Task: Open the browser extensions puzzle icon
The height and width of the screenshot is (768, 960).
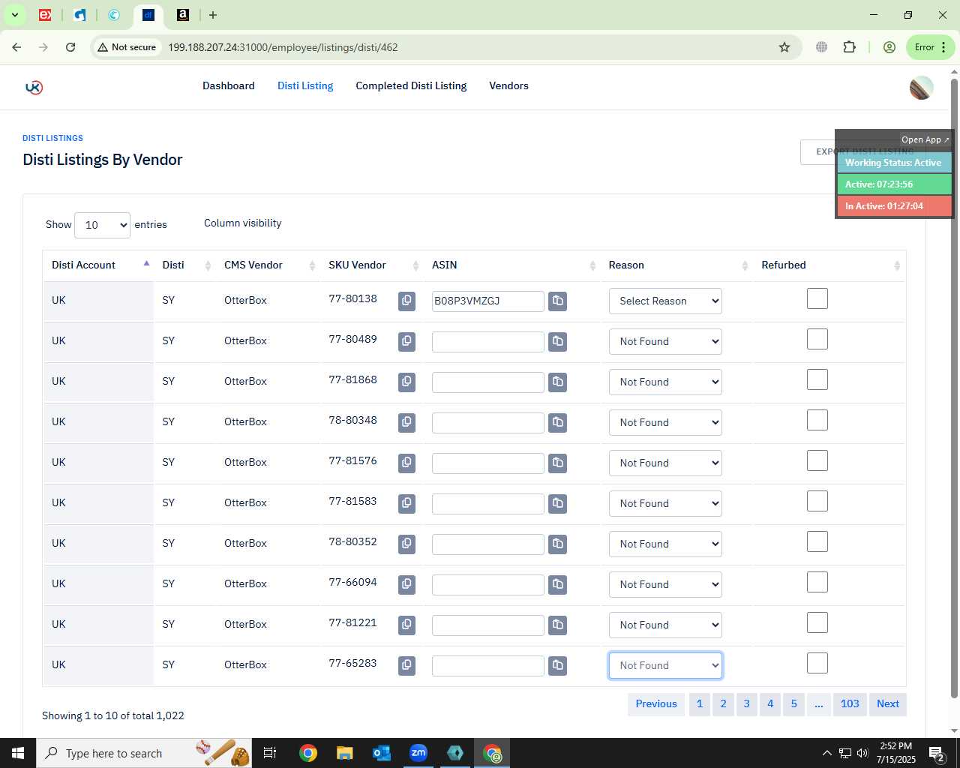Action: pos(849,47)
